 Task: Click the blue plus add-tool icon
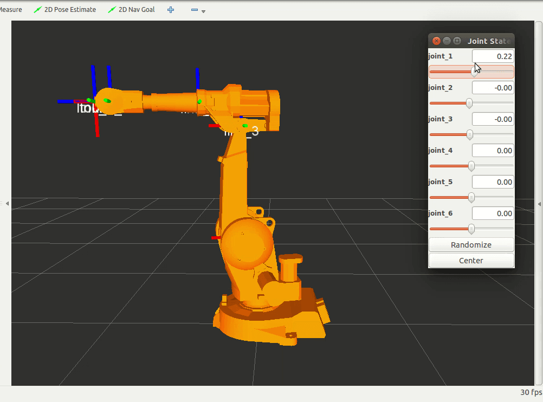171,10
